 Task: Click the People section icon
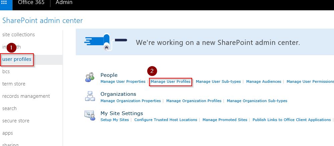point(90,77)
